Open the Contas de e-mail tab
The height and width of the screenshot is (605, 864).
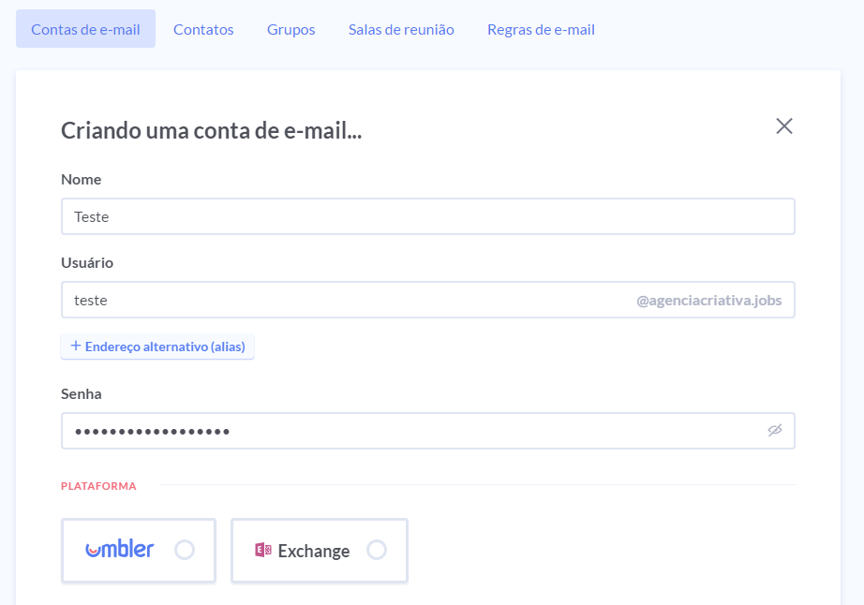pos(85,29)
